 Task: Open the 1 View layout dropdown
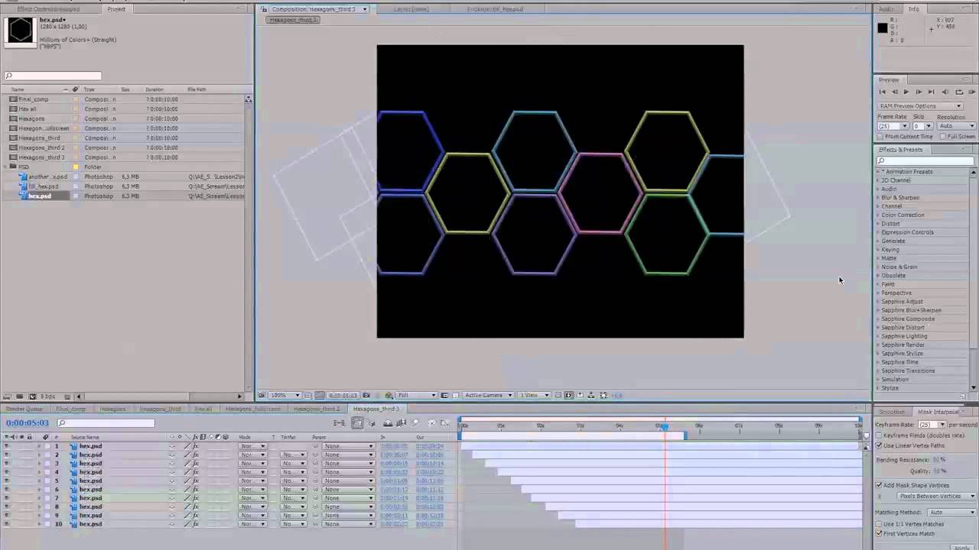click(x=534, y=395)
